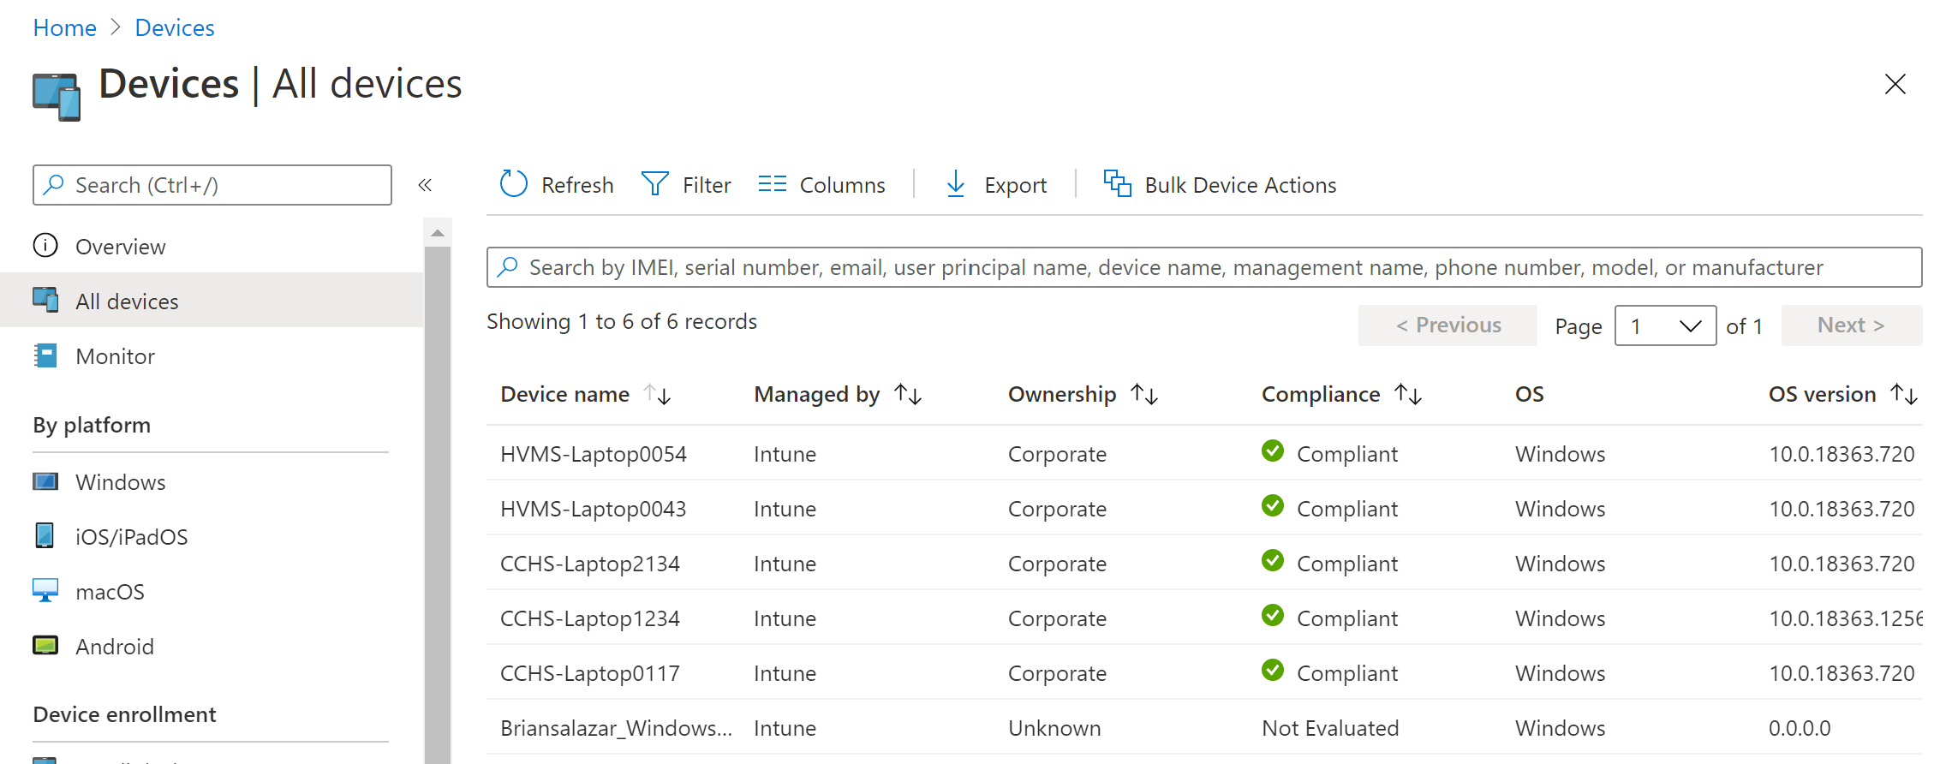The image size is (1934, 764).
Task: Click the Export download arrow icon
Action: coord(956,184)
